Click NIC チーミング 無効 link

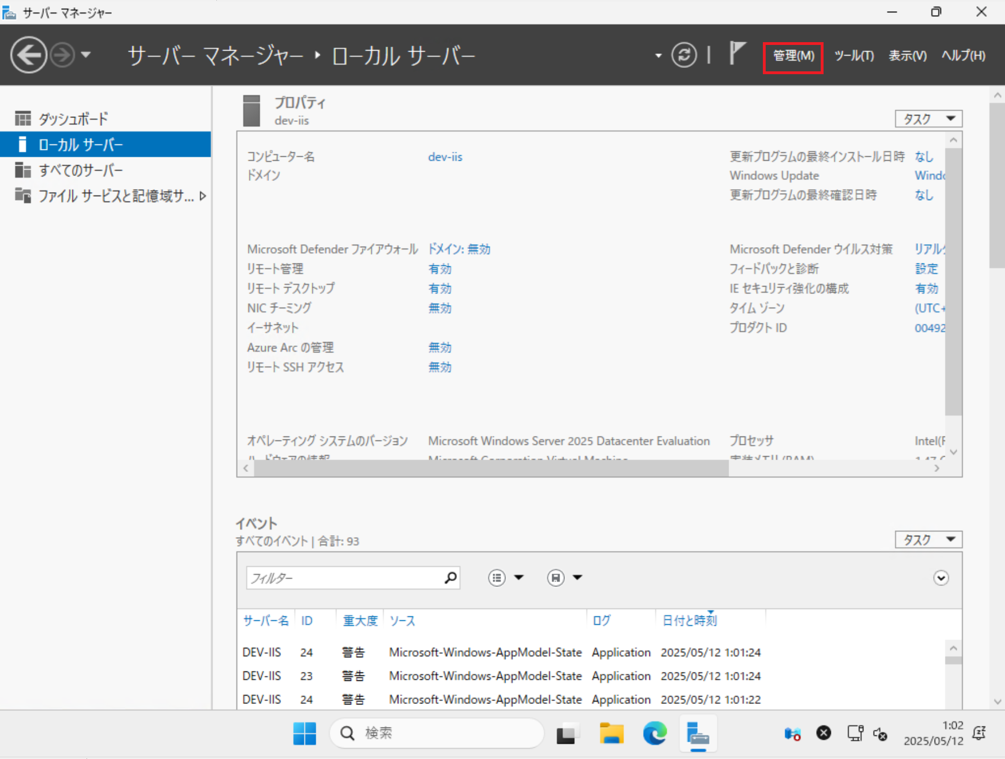[440, 308]
